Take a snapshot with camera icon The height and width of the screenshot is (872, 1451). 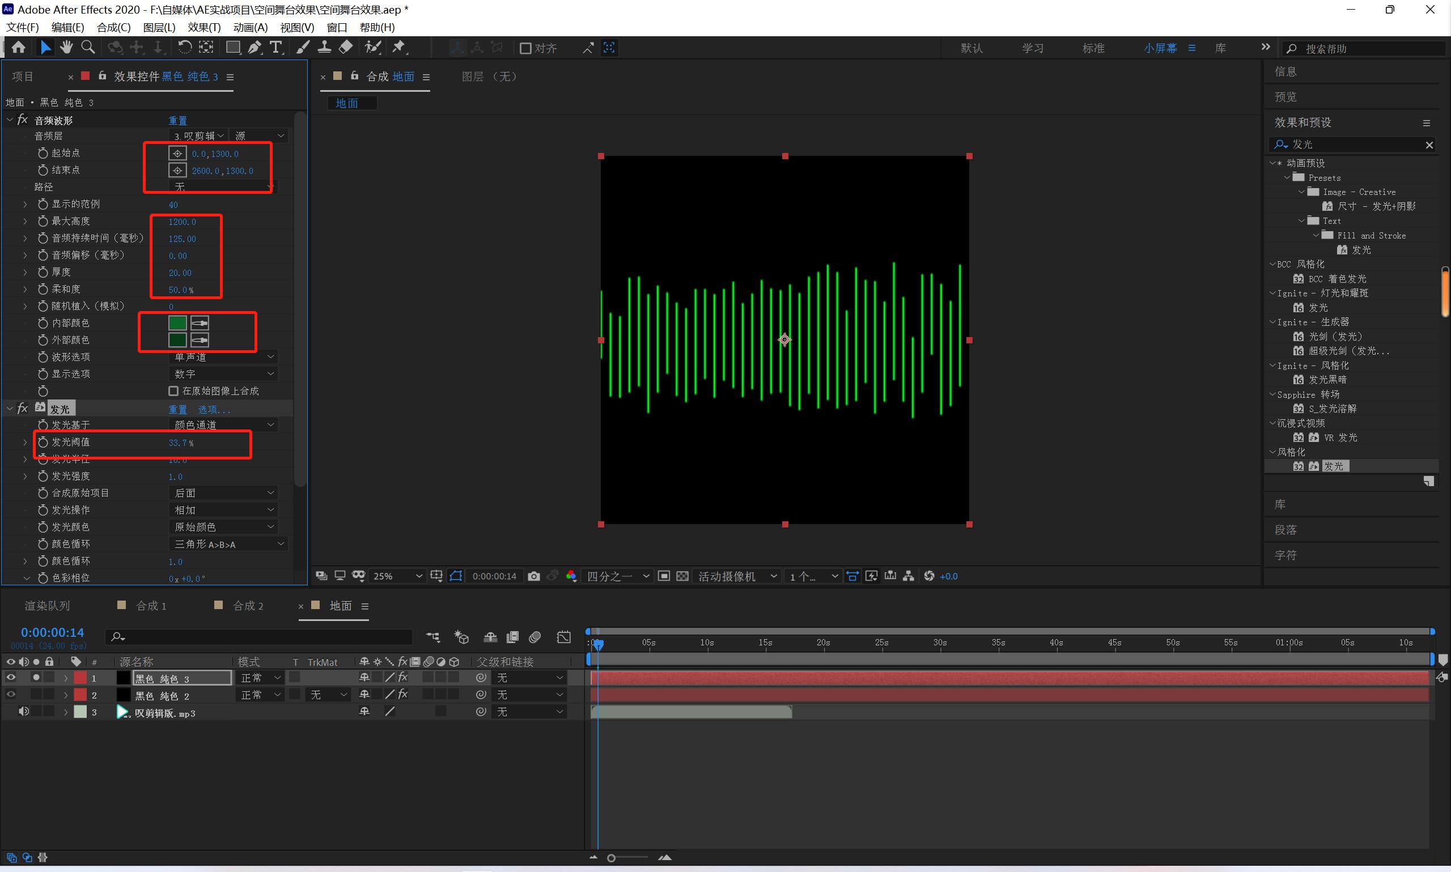533,576
